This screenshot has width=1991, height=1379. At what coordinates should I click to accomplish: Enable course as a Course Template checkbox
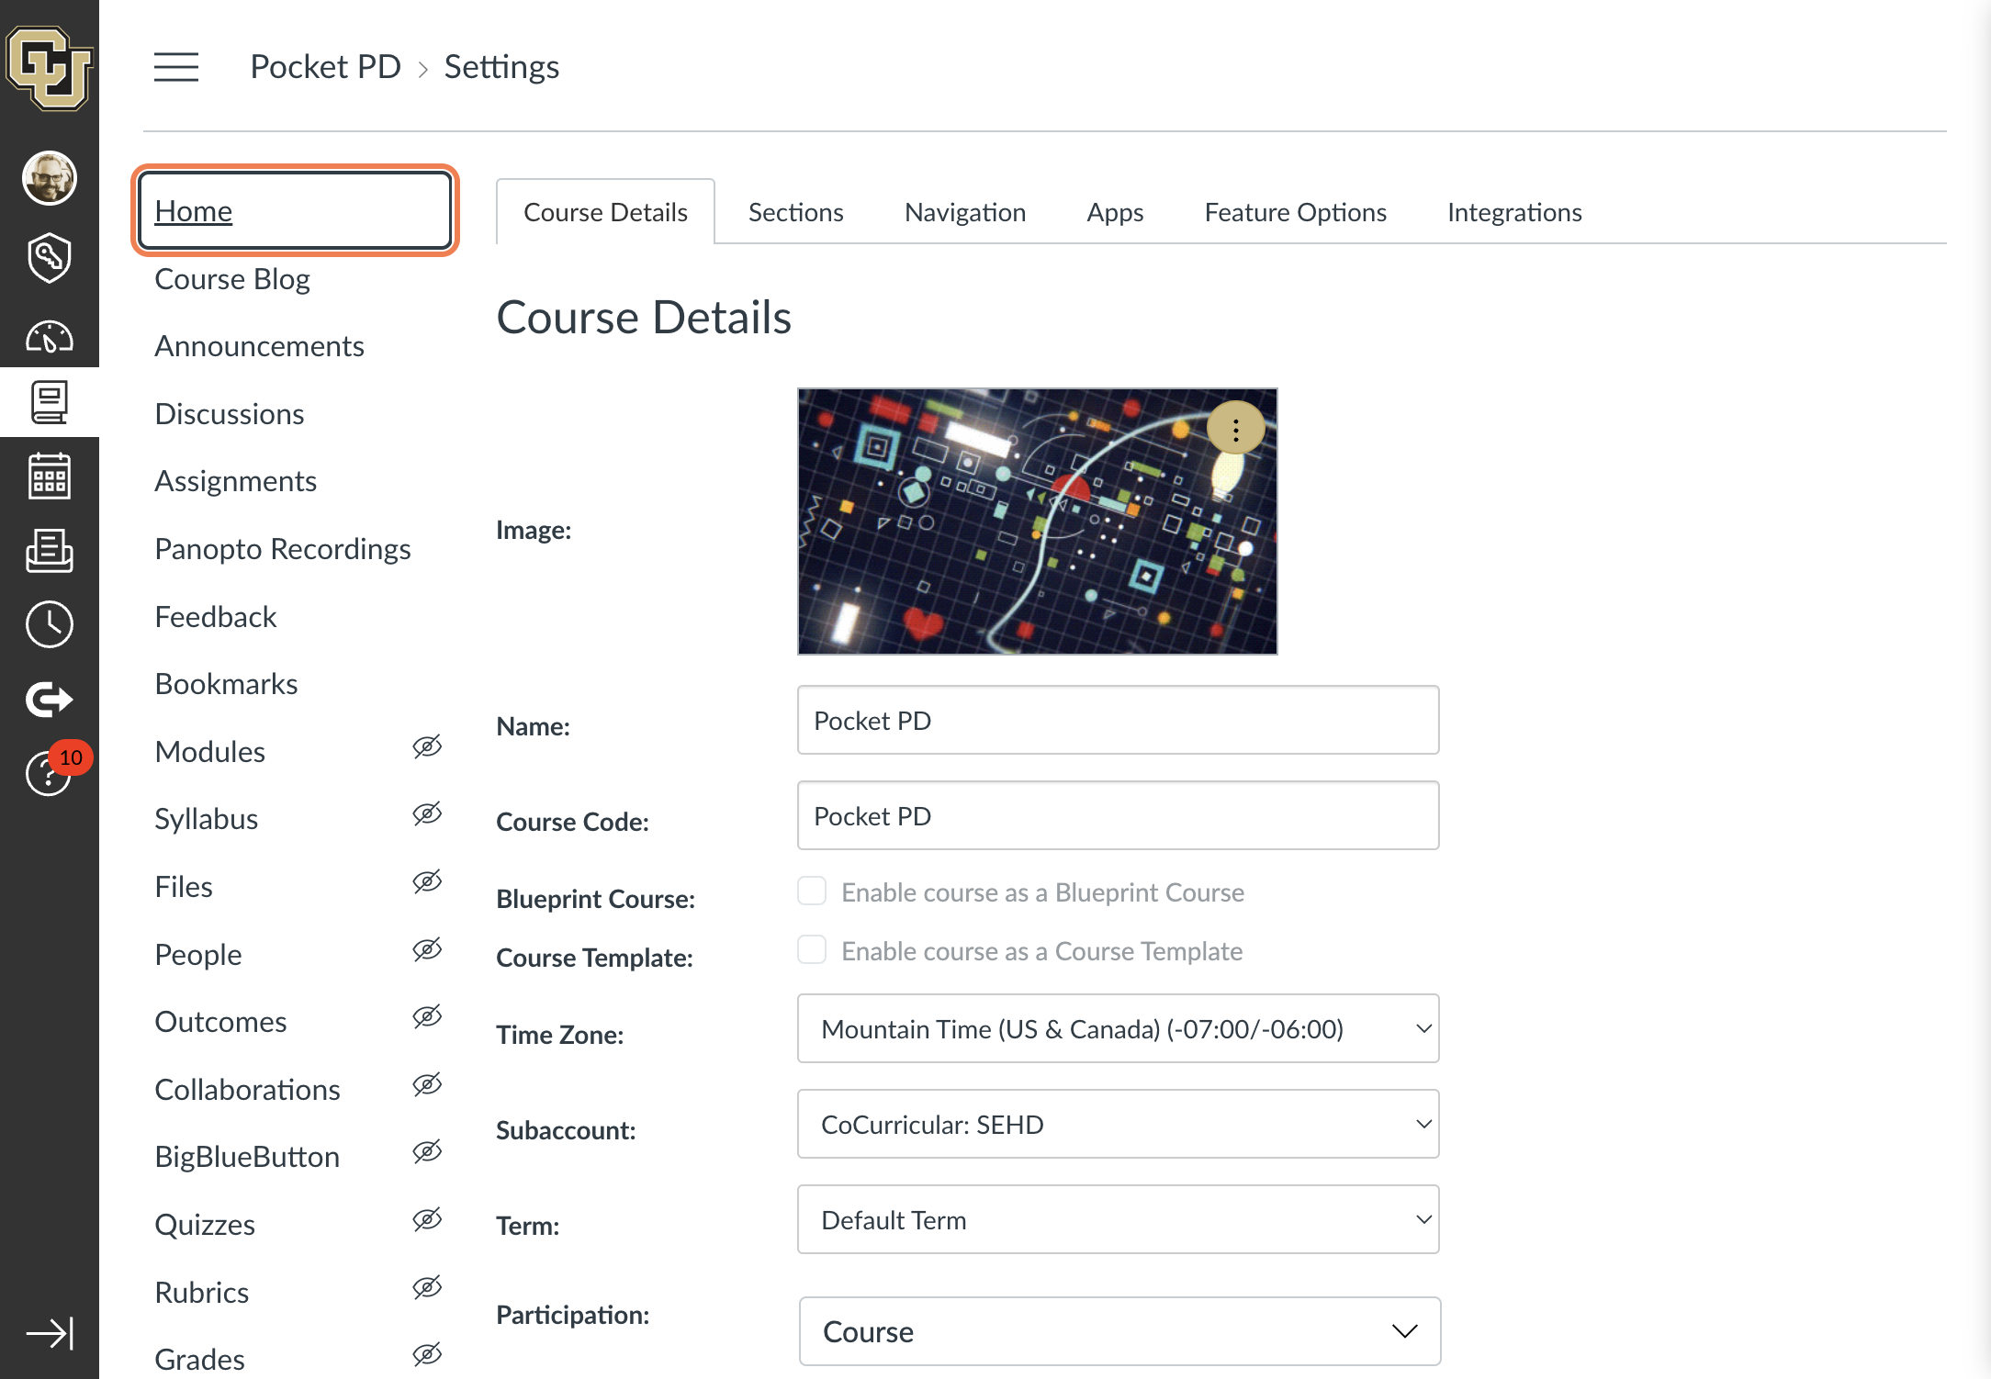[x=812, y=949]
